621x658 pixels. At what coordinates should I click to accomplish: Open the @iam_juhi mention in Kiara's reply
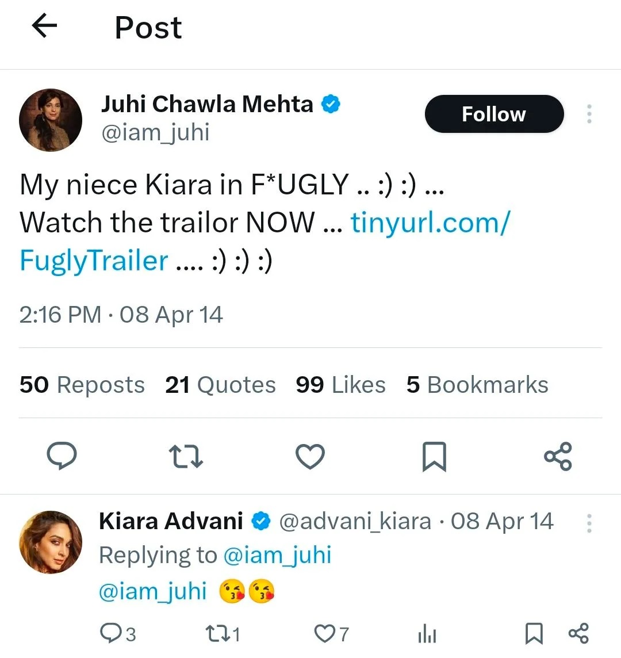(x=152, y=590)
